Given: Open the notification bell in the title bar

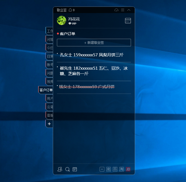Looking at the screenshot, I should (x=70, y=10).
